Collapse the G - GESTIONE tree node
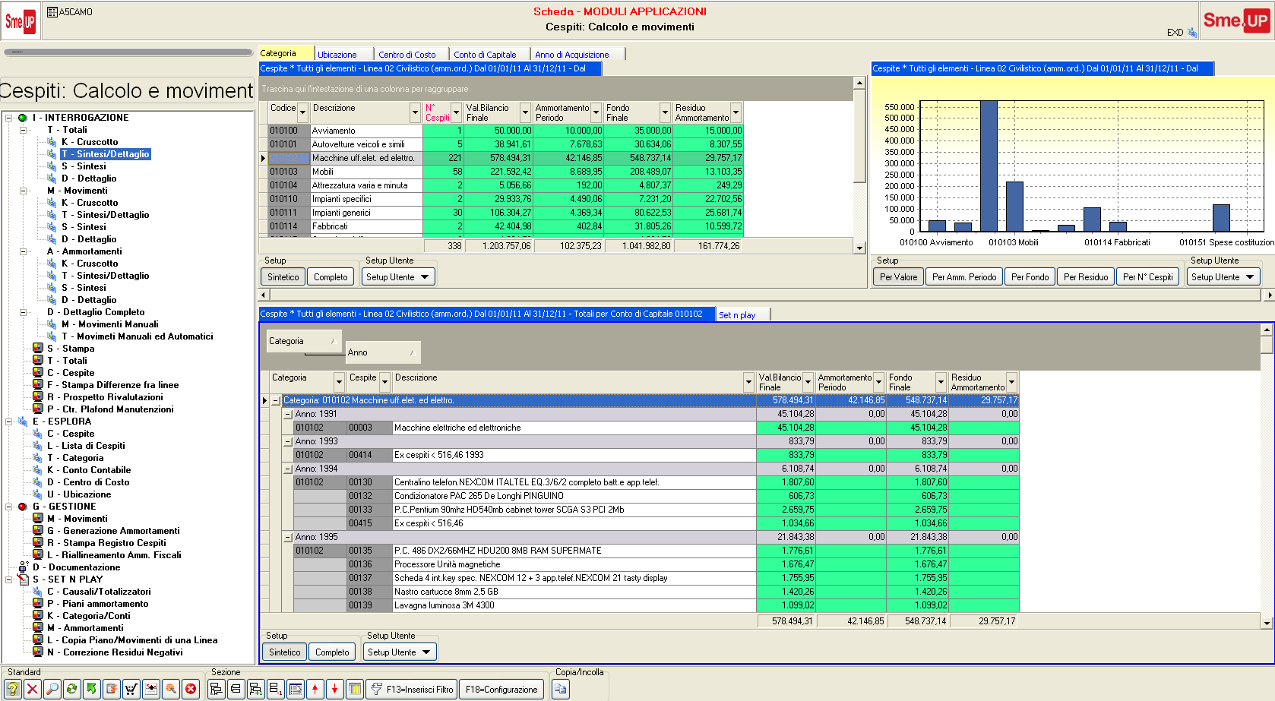Viewport: 1275px width, 701px height. click(x=8, y=507)
